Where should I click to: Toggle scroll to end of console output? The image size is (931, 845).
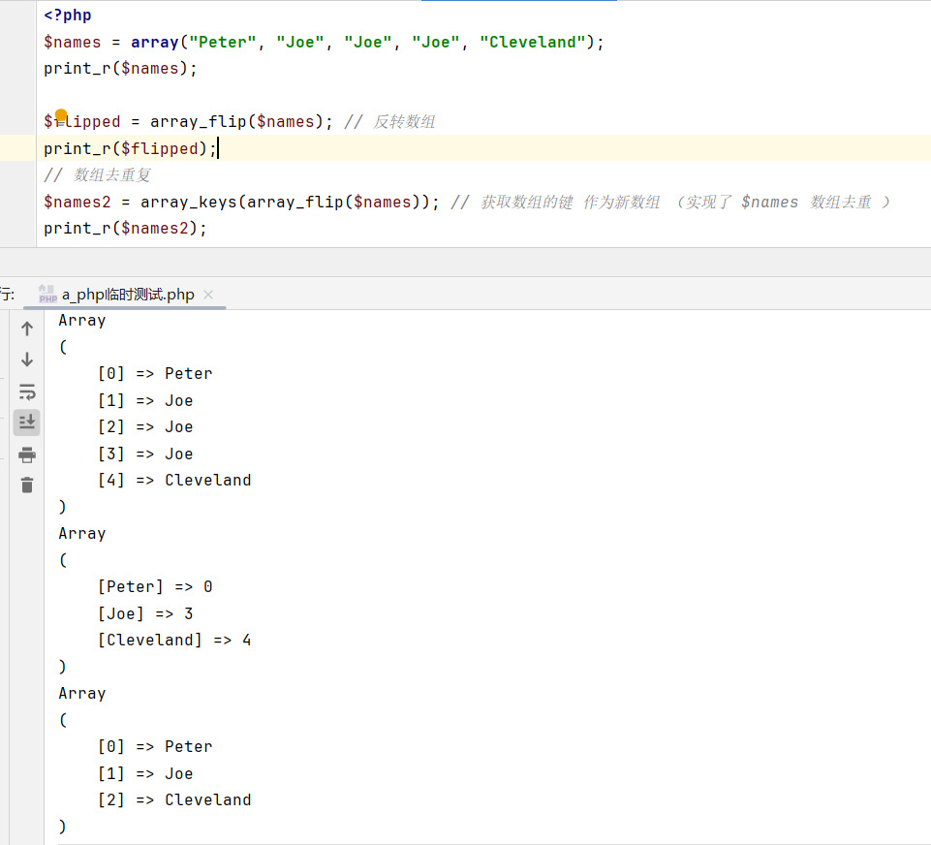27,422
